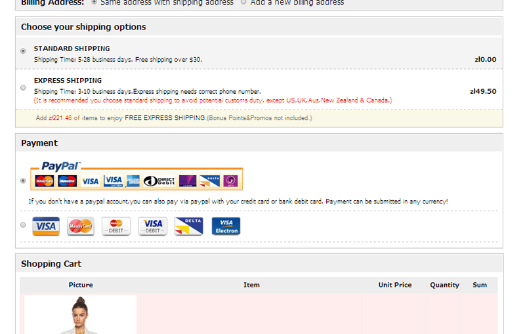
Task: Click the large Delta card icon
Action: [189, 226]
